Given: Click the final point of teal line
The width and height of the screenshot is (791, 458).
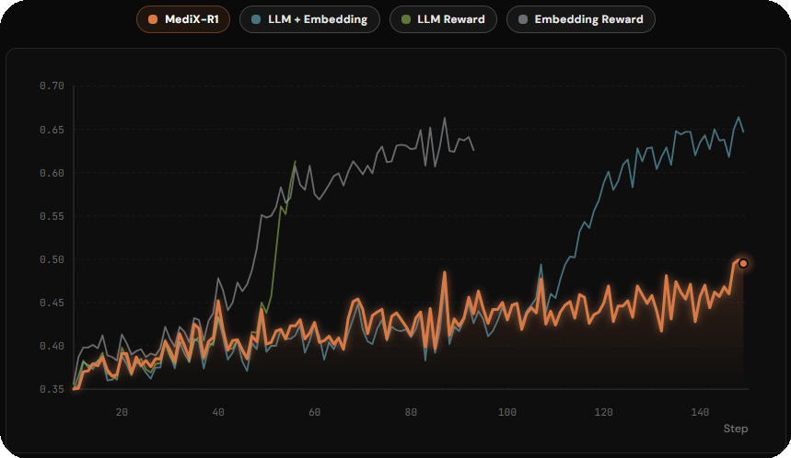Looking at the screenshot, I should click(743, 132).
